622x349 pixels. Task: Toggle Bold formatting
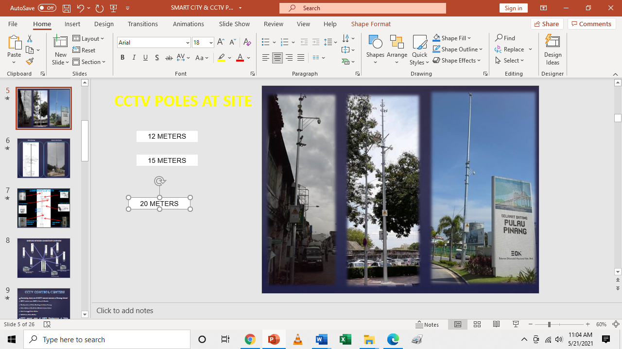tap(122, 58)
